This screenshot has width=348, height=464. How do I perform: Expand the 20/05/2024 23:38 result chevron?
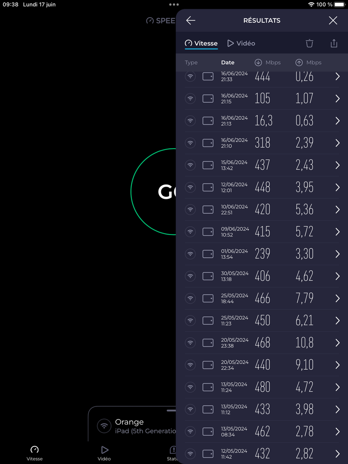337,343
